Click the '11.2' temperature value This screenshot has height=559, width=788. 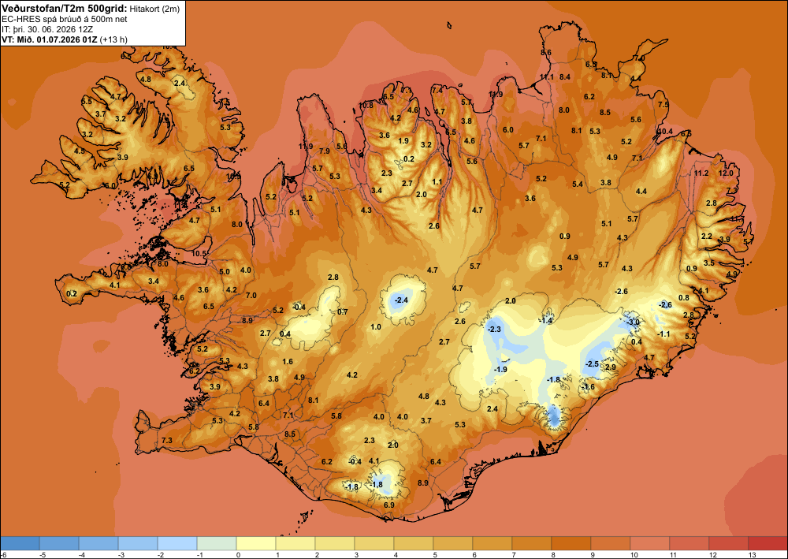coord(701,173)
